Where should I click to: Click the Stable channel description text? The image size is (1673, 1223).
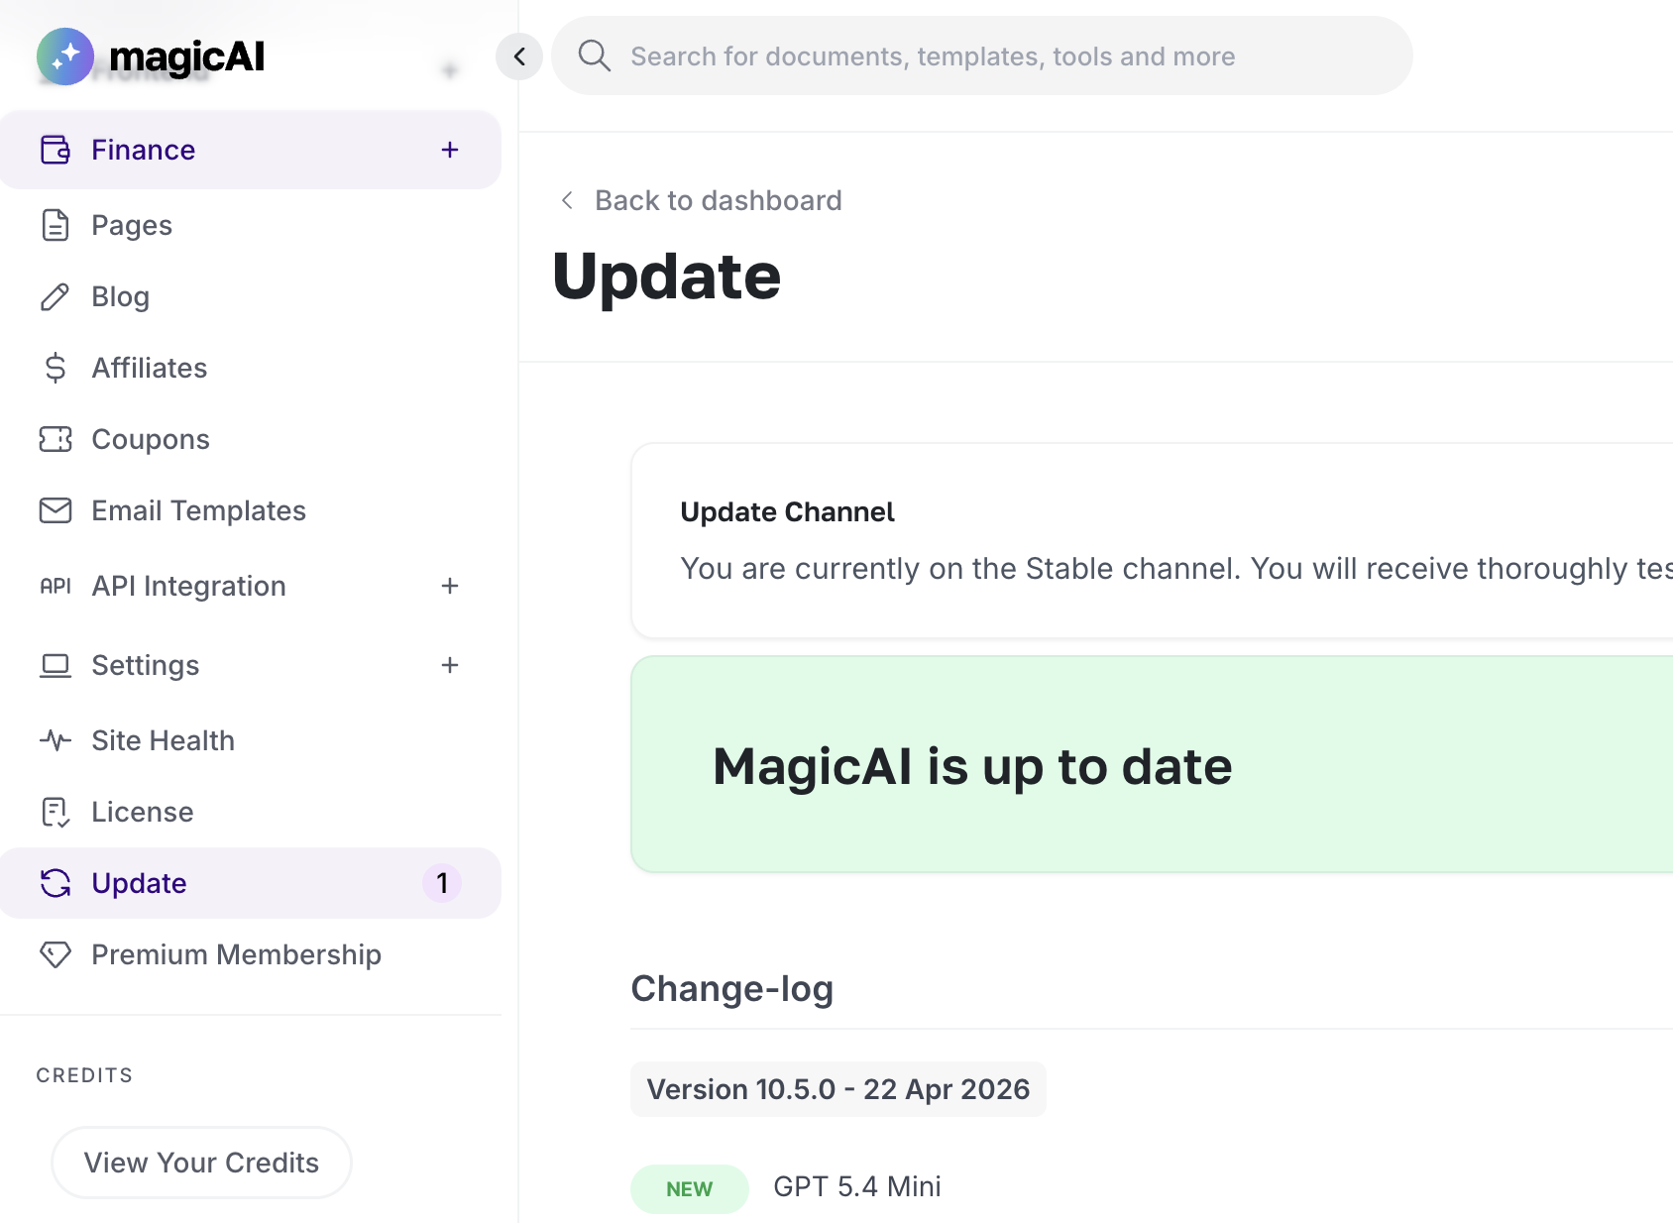point(1176,569)
